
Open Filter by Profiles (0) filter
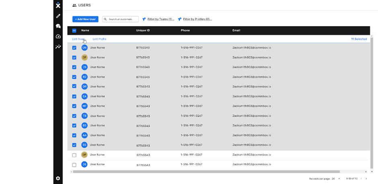coord(195,19)
